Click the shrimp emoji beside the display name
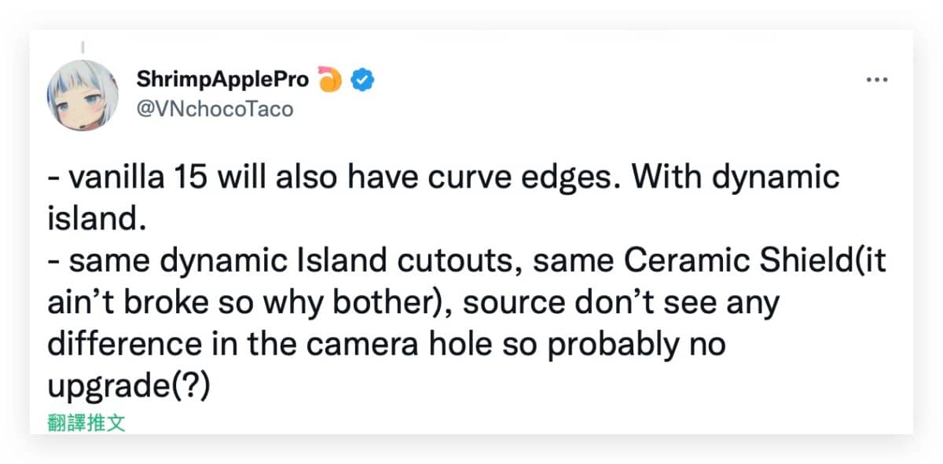This screenshot has width=943, height=464. [331, 79]
